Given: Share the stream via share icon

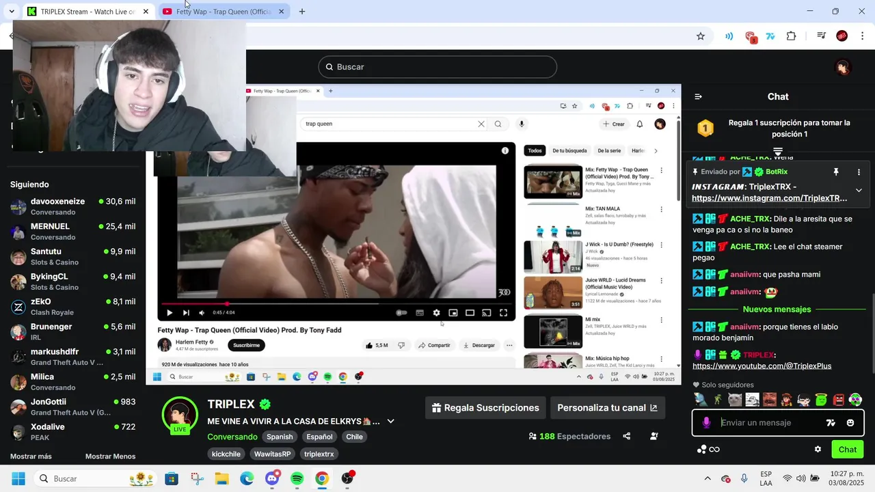Looking at the screenshot, I should pos(627,436).
